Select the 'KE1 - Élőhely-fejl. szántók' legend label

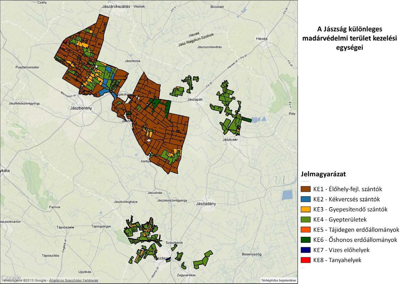[347, 189]
